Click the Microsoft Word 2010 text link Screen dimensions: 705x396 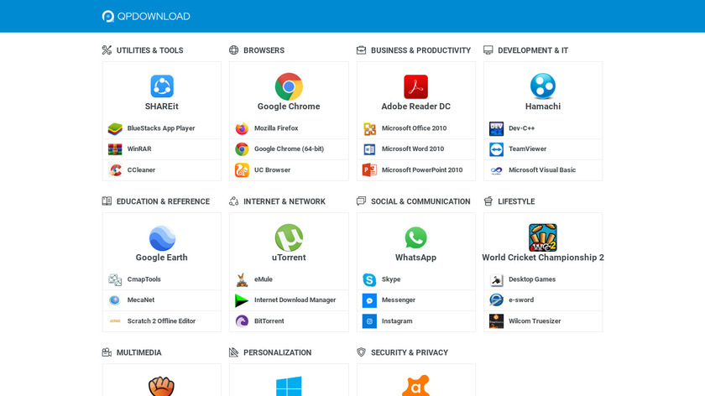point(413,148)
